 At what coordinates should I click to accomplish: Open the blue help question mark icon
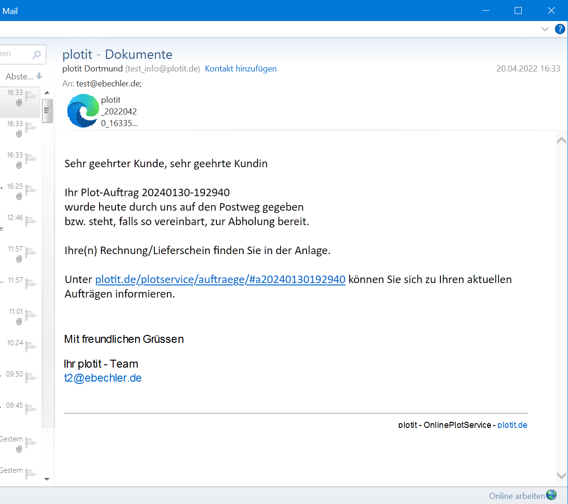coord(560,29)
